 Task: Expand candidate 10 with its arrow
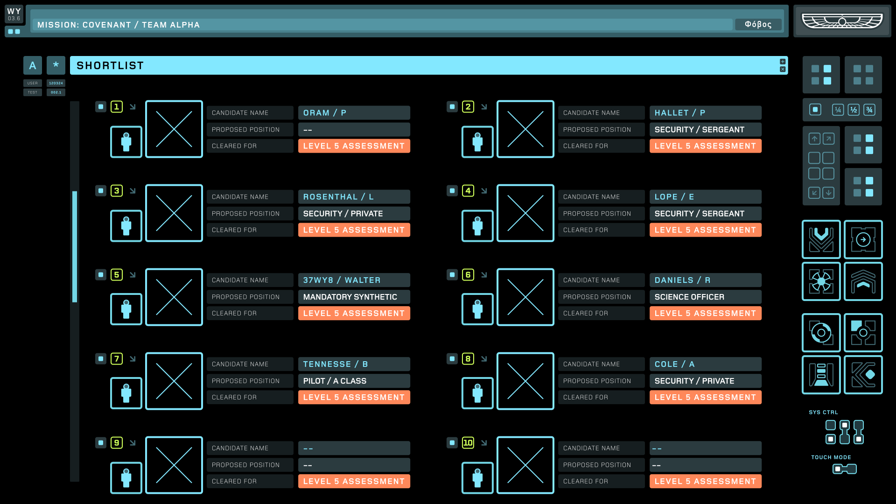484,443
